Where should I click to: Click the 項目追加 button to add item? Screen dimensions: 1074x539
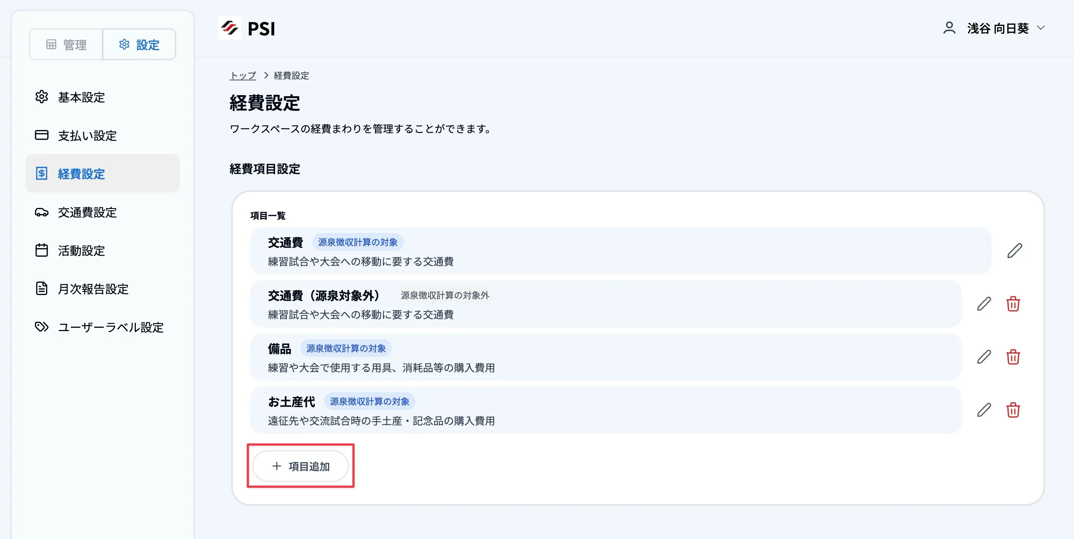(300, 466)
